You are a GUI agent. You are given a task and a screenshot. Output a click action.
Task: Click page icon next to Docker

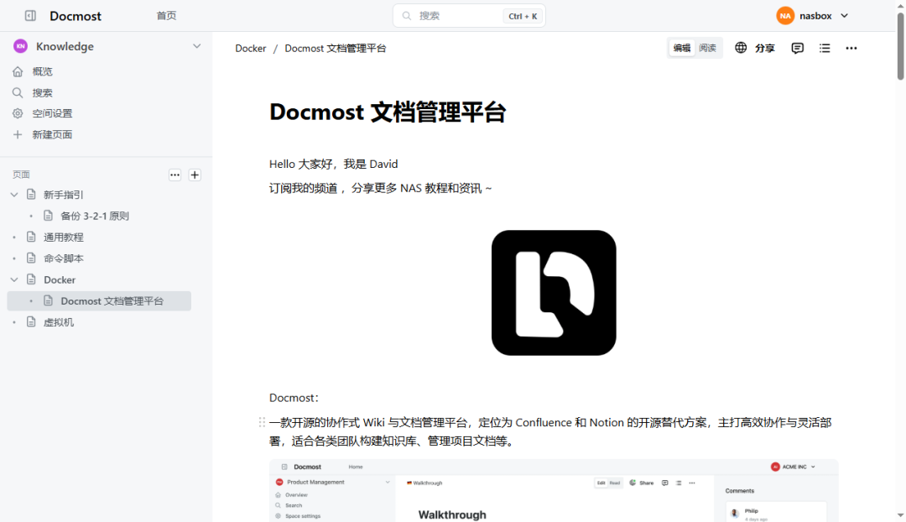point(31,279)
